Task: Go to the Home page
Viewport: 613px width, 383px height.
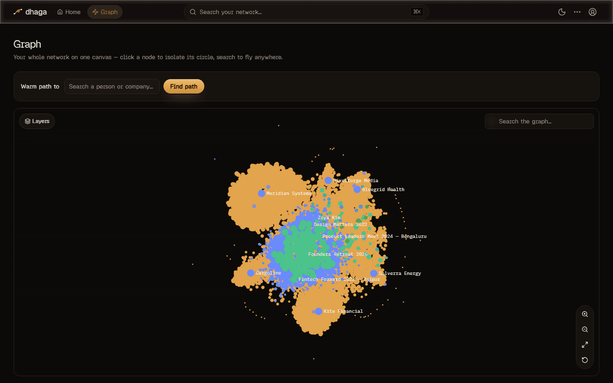Action: coord(69,12)
